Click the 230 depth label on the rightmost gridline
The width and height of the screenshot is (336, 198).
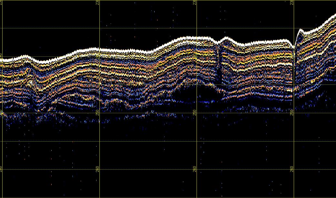tap(292, 3)
